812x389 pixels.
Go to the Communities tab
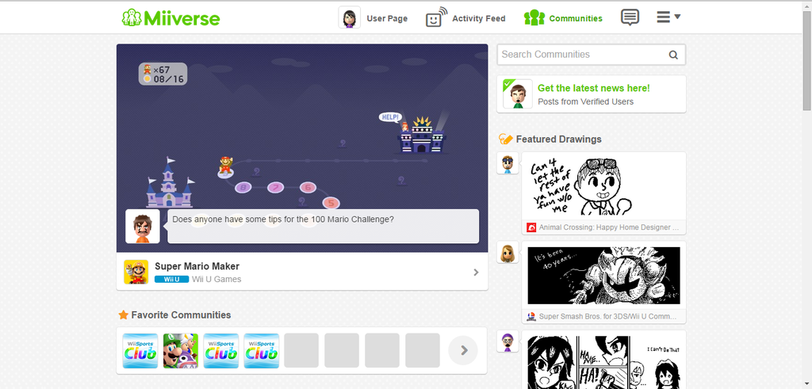563,18
